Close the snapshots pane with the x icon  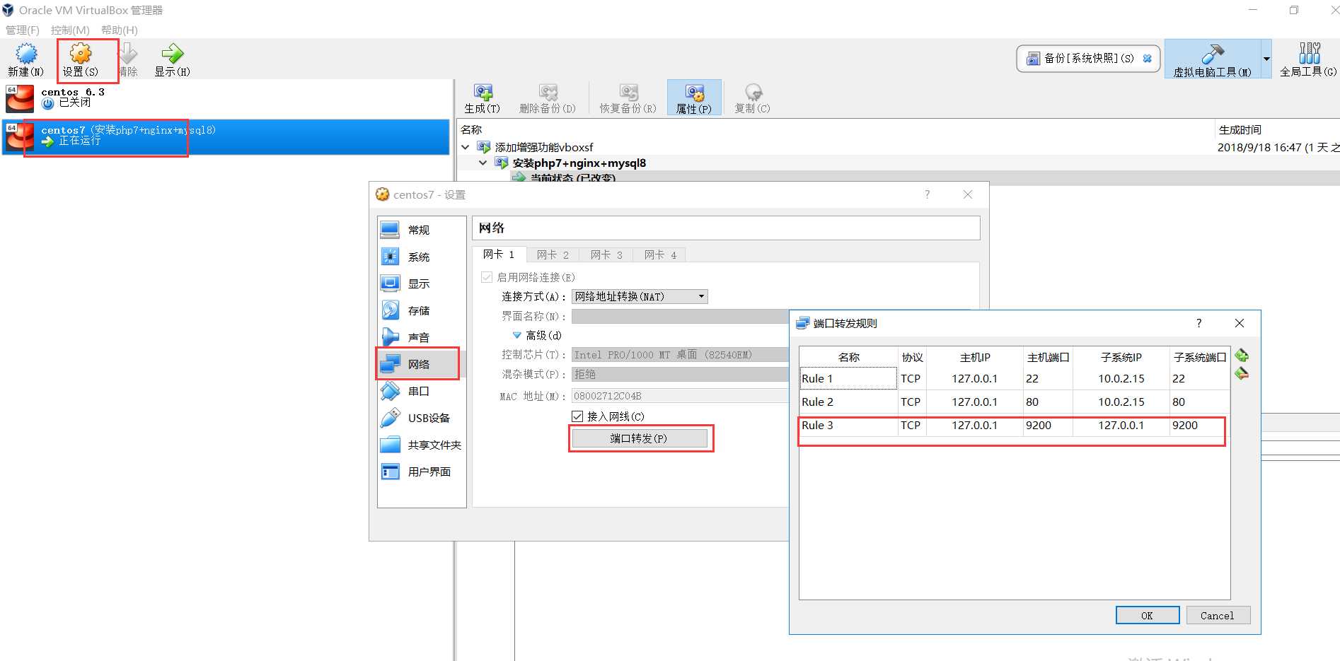1147,59
